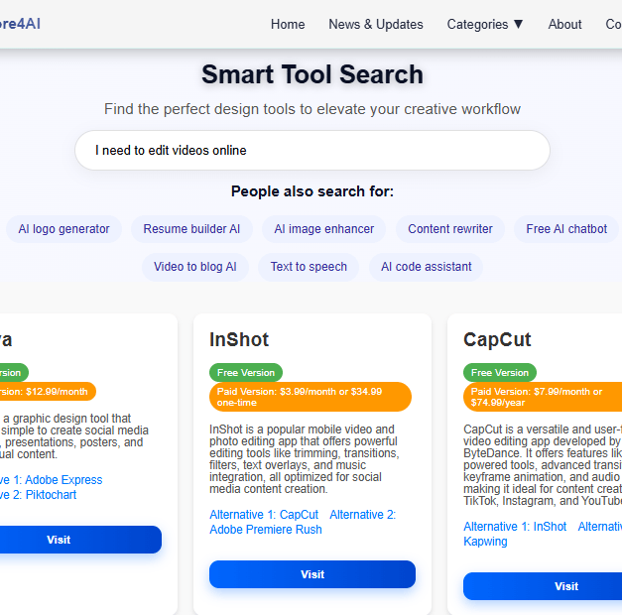
Task: Navigate to the About page
Action: tap(564, 24)
